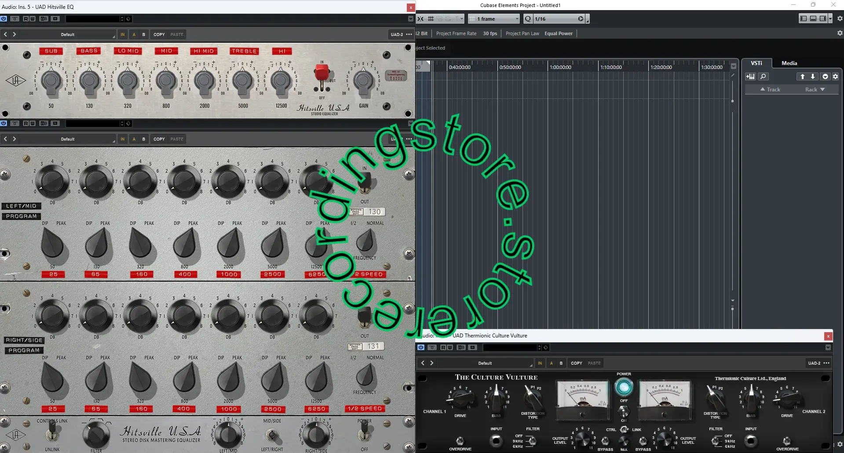Adjust the SUB 50 Hz knob
844x453 pixels.
[51, 81]
